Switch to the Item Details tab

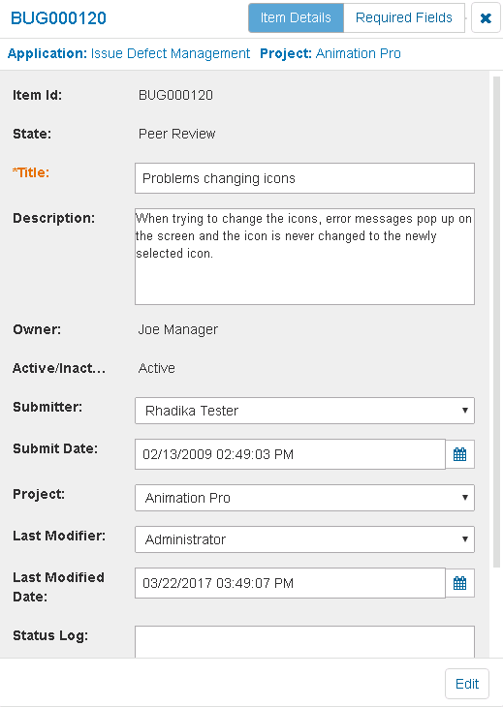click(296, 18)
